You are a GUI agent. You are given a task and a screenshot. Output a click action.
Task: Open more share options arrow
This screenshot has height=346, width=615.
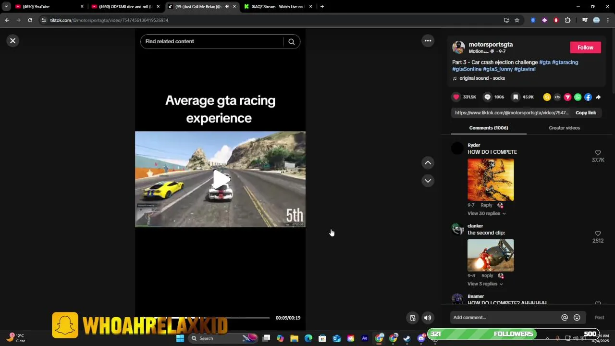(x=598, y=97)
